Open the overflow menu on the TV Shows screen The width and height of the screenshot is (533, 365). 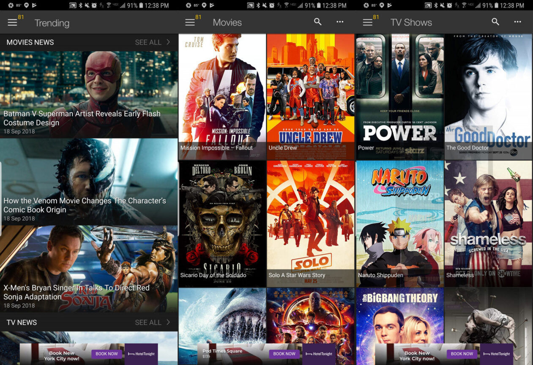(517, 22)
